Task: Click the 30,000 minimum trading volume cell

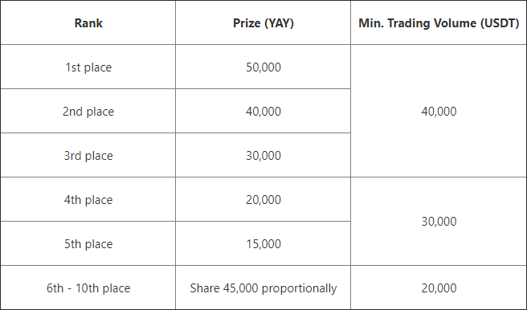Action: (x=439, y=222)
